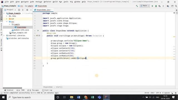Open the File menu
Image resolution: width=178 pixels, height=100 pixels.
pyautogui.click(x=7, y=2)
